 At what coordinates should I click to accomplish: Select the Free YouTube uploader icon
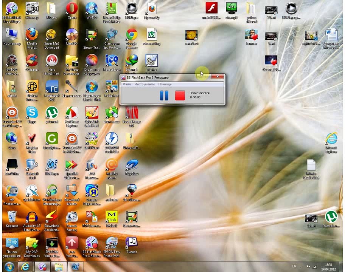(x=72, y=247)
